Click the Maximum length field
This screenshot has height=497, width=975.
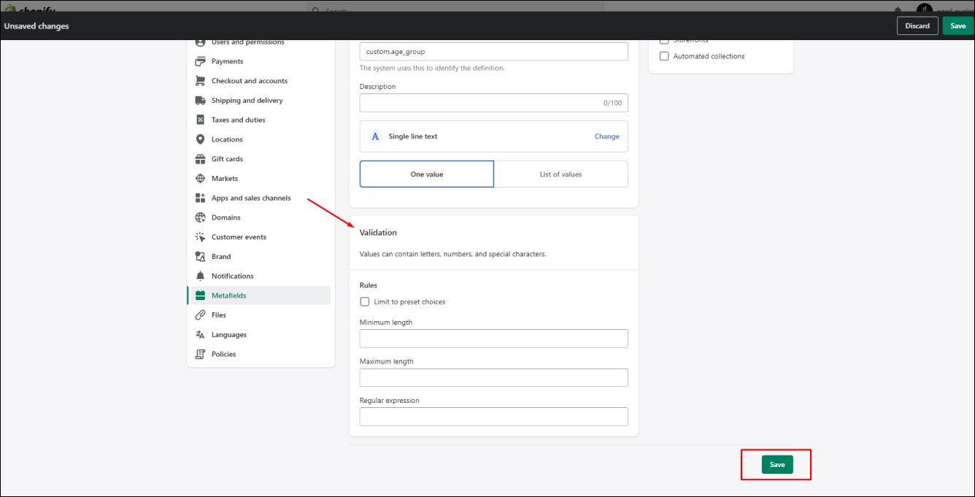click(494, 377)
